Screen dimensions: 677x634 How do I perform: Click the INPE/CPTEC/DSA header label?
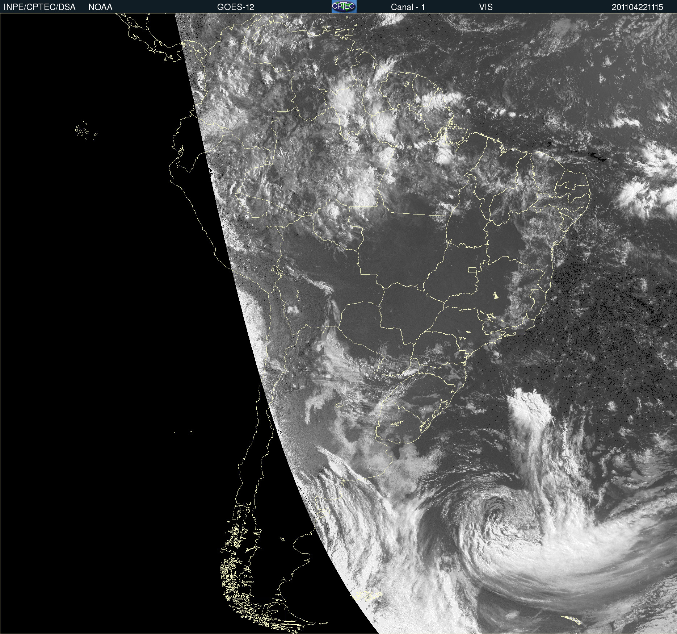click(x=39, y=7)
